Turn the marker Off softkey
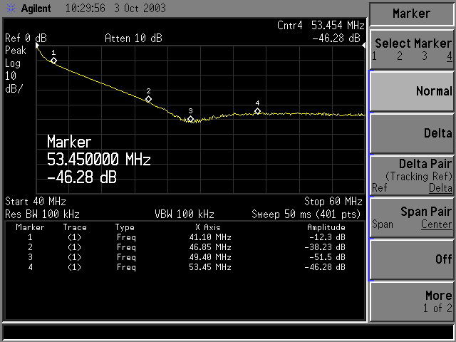 412,259
